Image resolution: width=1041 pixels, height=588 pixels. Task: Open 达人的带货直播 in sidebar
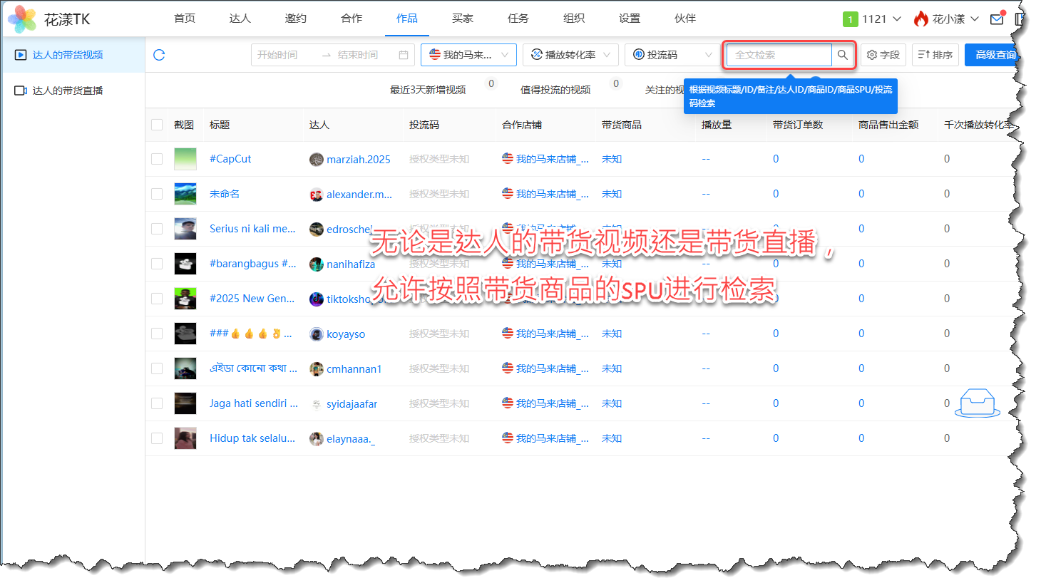tap(68, 91)
